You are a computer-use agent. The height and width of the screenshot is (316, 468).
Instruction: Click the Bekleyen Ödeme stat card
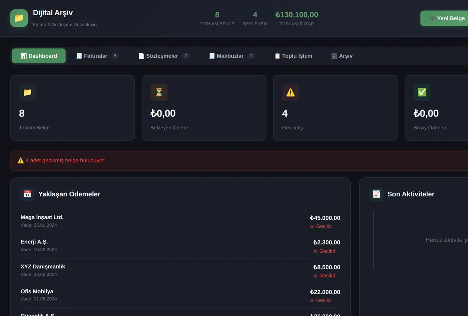click(204, 108)
